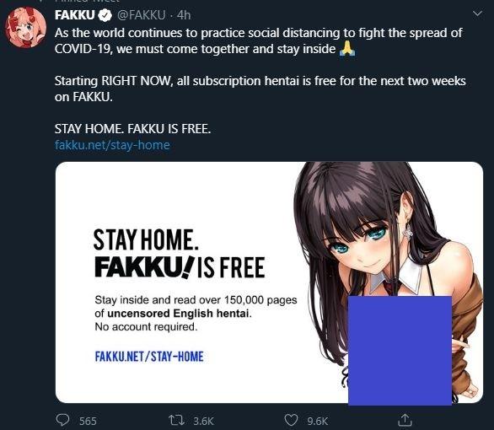Click the STAY HOME headline in the banner
494x430 pixels.
pyautogui.click(x=146, y=240)
